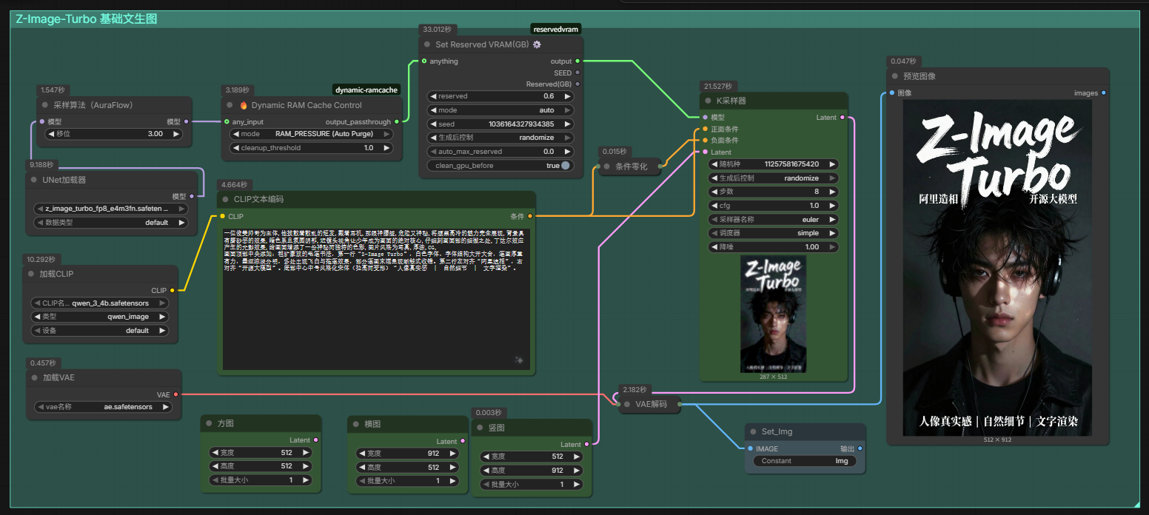Collapse the UNet加载器 node via its title dot
Viewport: 1149px width, 515px height.
pyautogui.click(x=34, y=180)
